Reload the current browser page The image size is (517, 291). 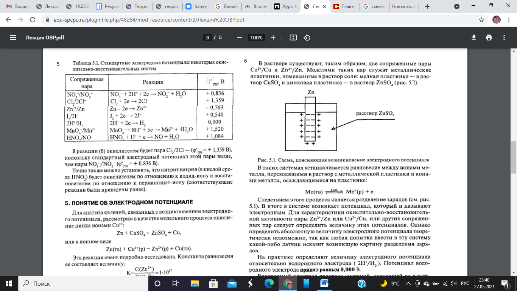[33, 19]
